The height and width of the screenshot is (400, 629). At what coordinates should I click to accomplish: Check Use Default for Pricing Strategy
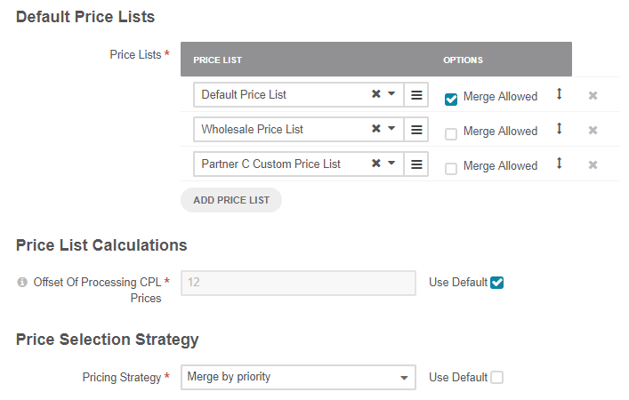tap(497, 377)
